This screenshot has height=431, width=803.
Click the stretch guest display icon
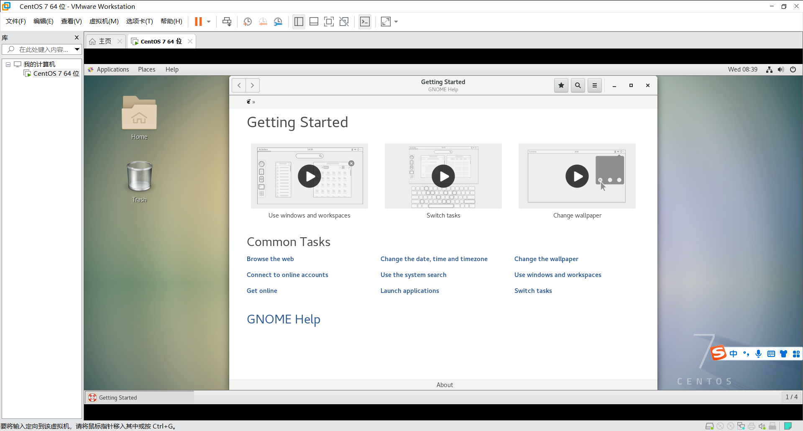click(x=386, y=22)
